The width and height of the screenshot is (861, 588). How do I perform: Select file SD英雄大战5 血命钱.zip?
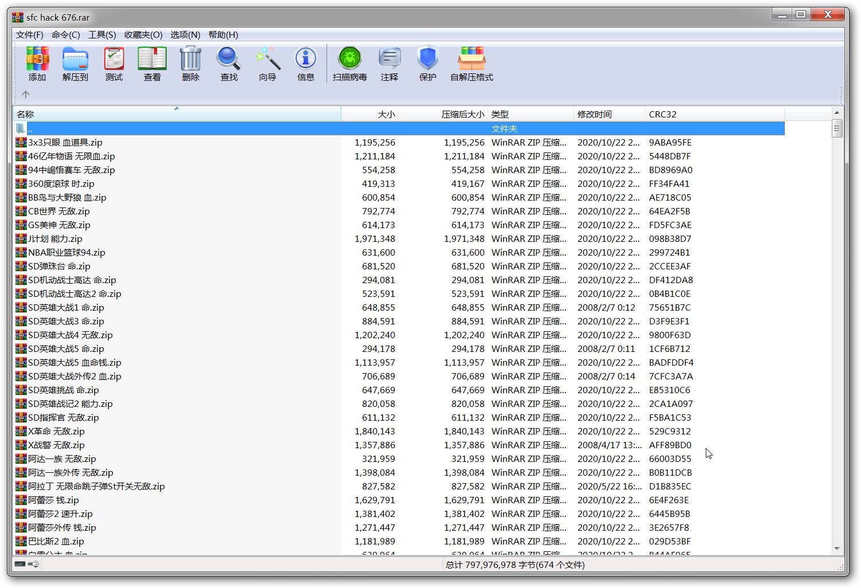[x=74, y=362]
